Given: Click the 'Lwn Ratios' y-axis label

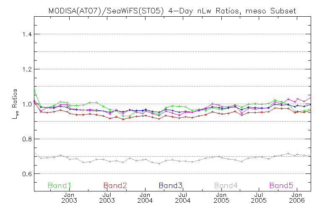Looking at the screenshot, I should click(x=15, y=104).
